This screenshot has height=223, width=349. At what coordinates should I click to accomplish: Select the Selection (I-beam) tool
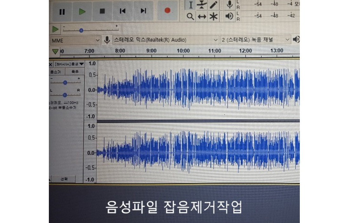click(191, 5)
